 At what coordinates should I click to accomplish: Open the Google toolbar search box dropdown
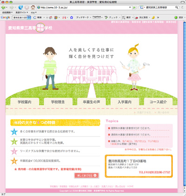(x=29, y=18)
